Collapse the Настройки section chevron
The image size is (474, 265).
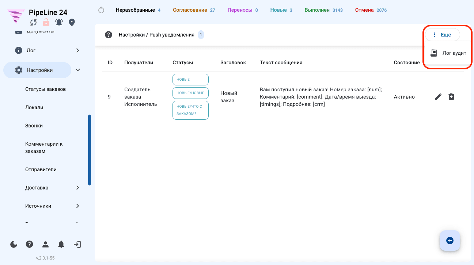(78, 70)
